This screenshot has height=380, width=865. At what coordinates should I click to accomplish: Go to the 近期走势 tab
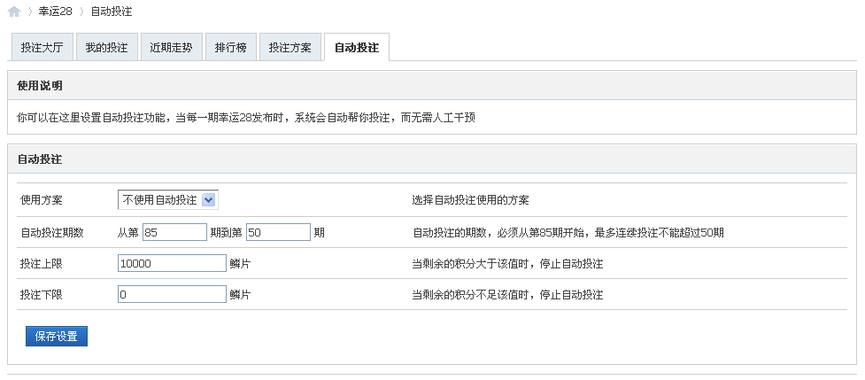coord(171,48)
